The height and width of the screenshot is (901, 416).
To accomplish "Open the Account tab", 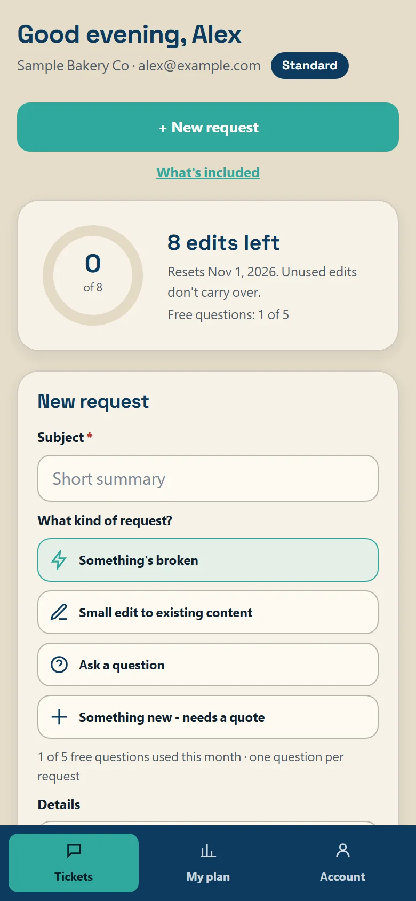I will 342,863.
